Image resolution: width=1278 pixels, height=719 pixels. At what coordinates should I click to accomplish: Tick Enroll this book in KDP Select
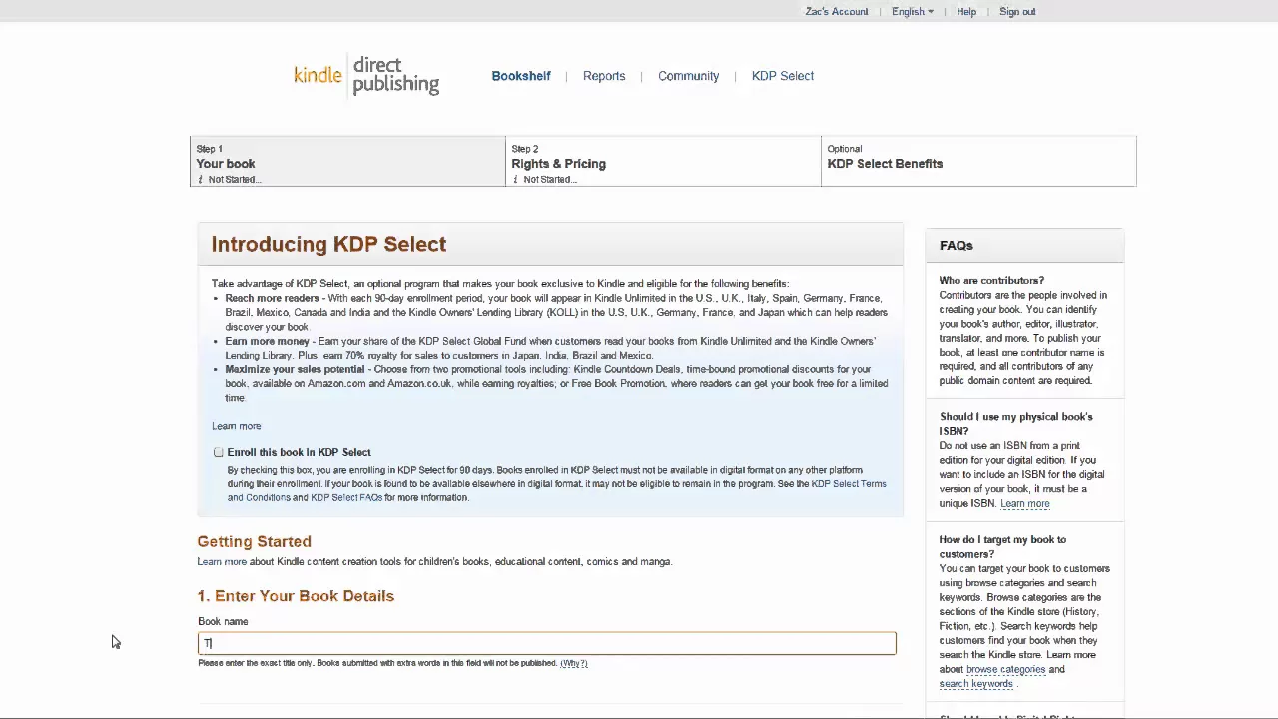[x=219, y=452]
